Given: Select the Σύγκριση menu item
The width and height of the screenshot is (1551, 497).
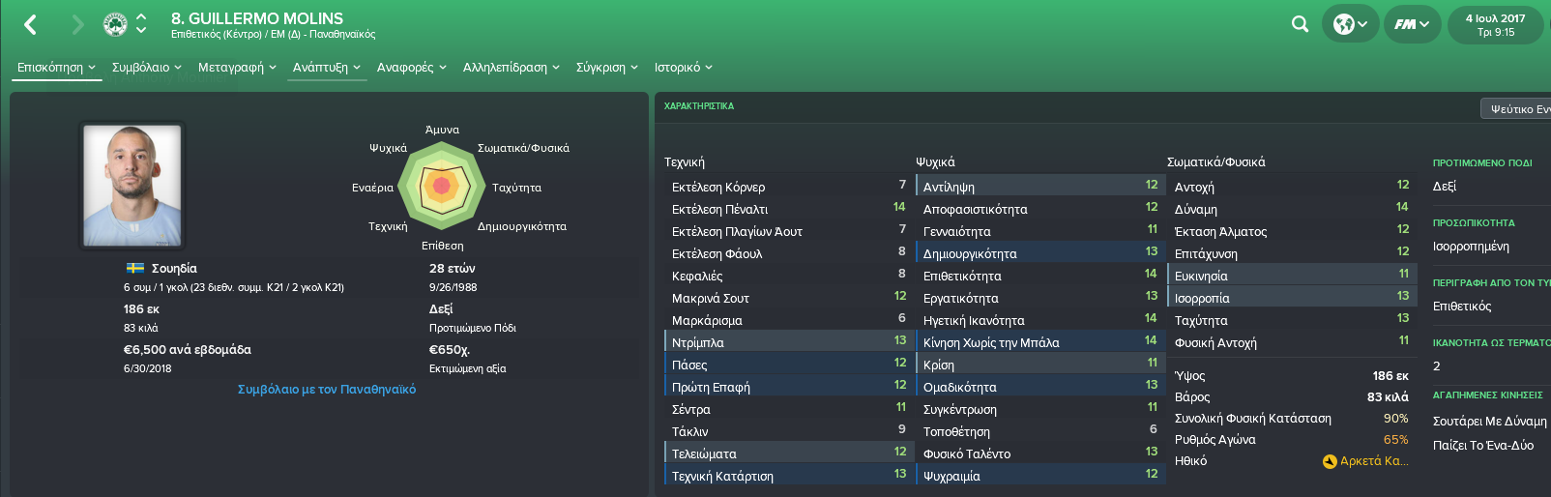Looking at the screenshot, I should click(607, 68).
